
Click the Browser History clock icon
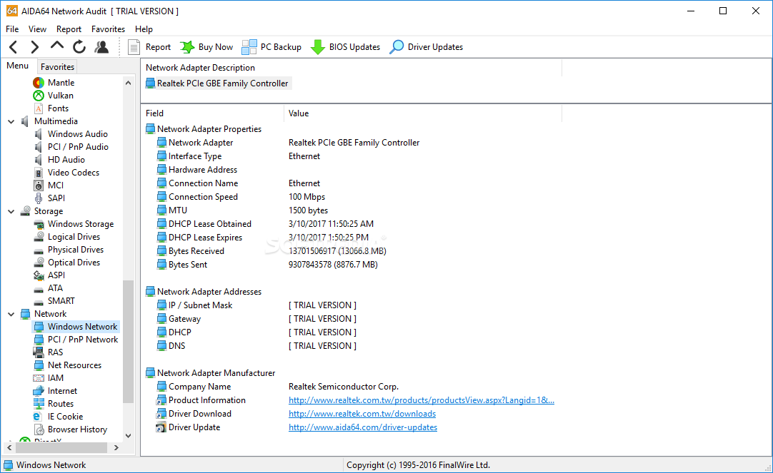pos(39,429)
